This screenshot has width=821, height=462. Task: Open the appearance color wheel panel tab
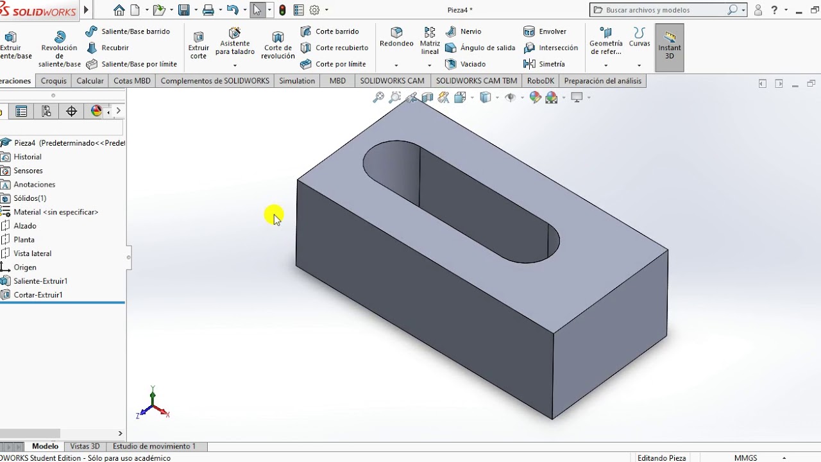coord(96,112)
